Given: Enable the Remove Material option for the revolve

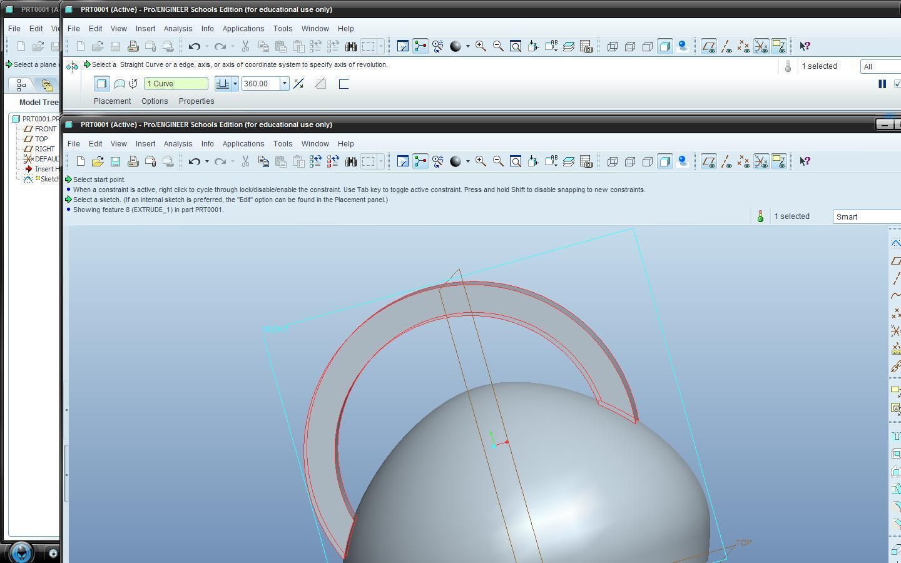Looking at the screenshot, I should (x=320, y=83).
